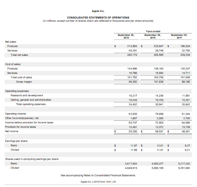Click 'See accompanying Notes to Consolidated Financial Statements.'
The image size is (197, 187).
pyautogui.click(x=98, y=175)
